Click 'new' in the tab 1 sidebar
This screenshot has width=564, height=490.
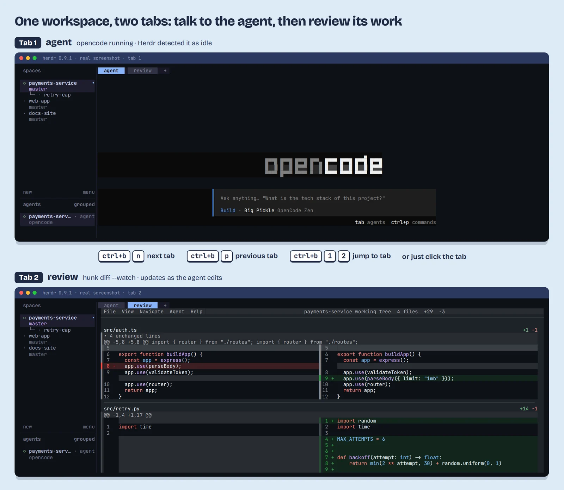click(x=27, y=192)
